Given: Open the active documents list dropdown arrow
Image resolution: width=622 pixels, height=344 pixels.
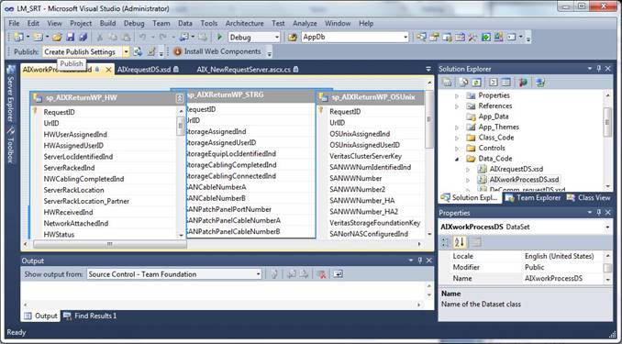Looking at the screenshot, I should tap(428, 69).
